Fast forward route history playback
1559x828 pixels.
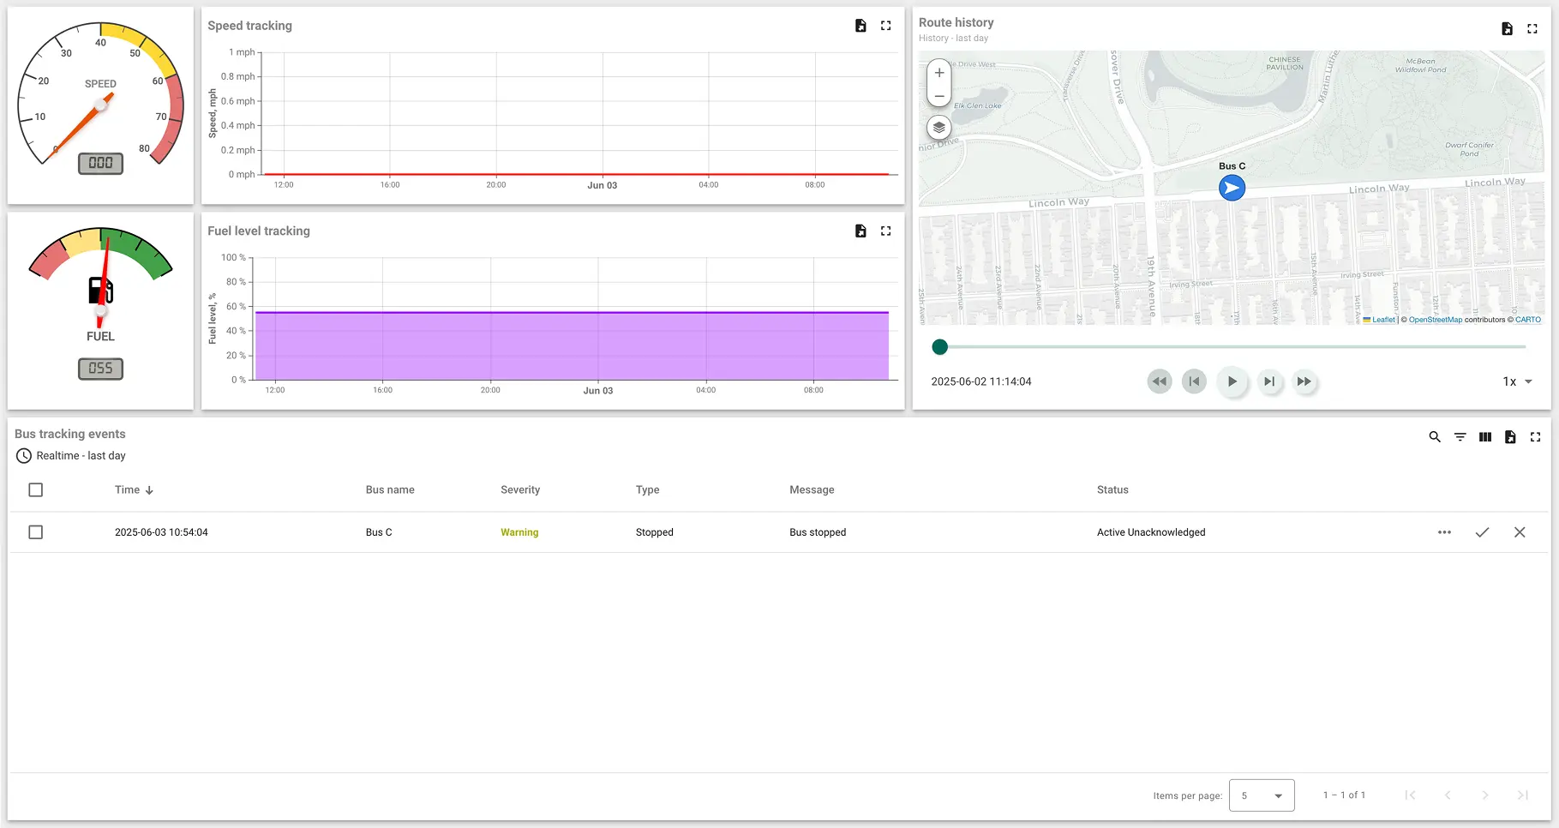tap(1304, 381)
